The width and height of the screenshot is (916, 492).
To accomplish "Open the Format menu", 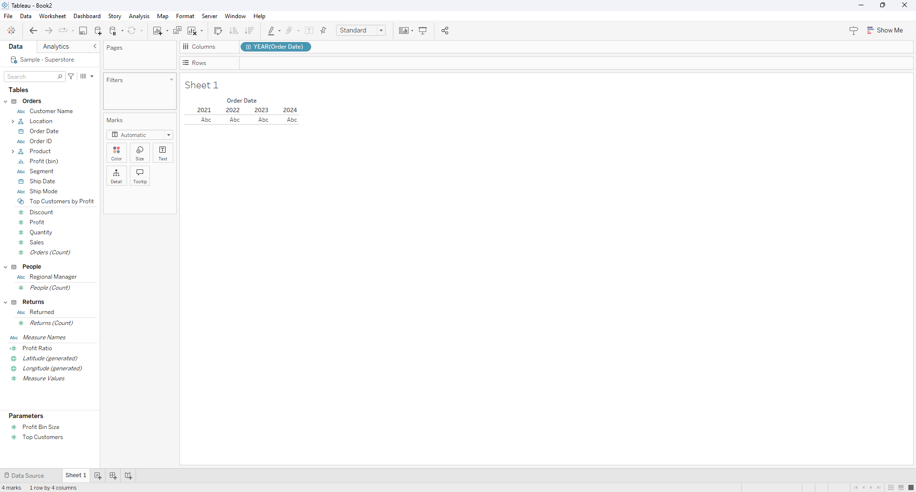I will point(185,16).
